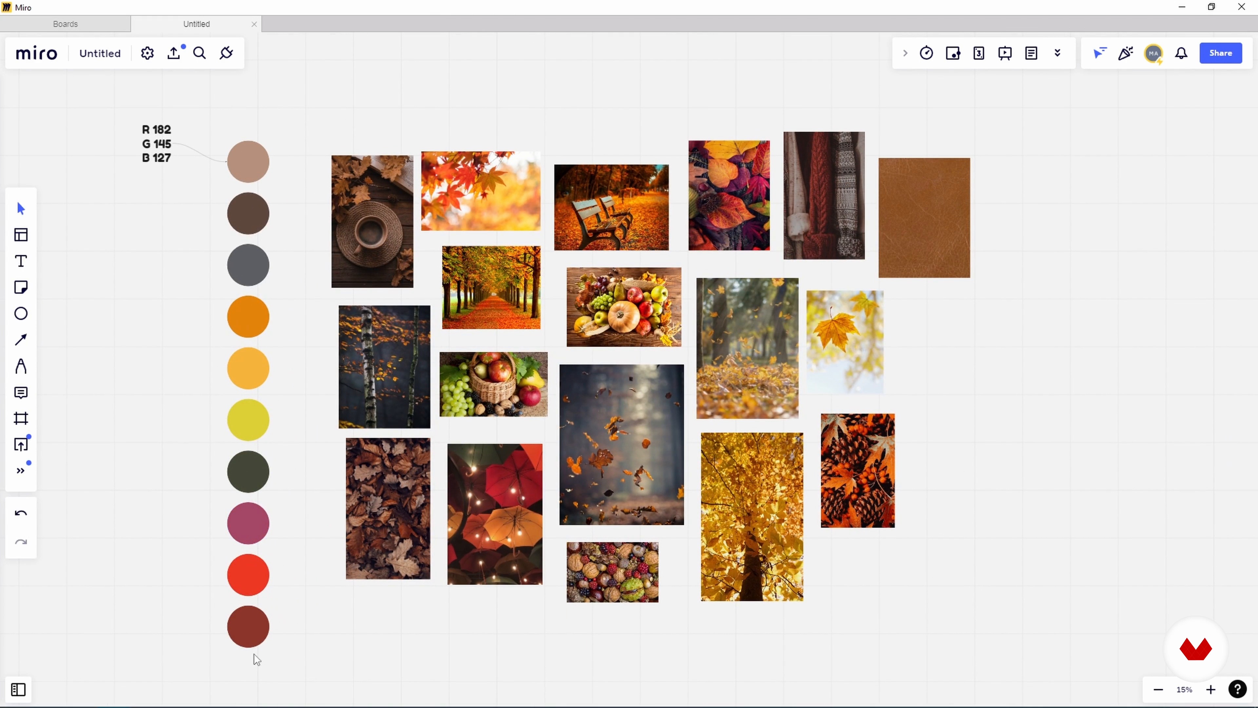Viewport: 1258px width, 708px height.
Task: Open the Templates tool
Action: tap(21, 235)
